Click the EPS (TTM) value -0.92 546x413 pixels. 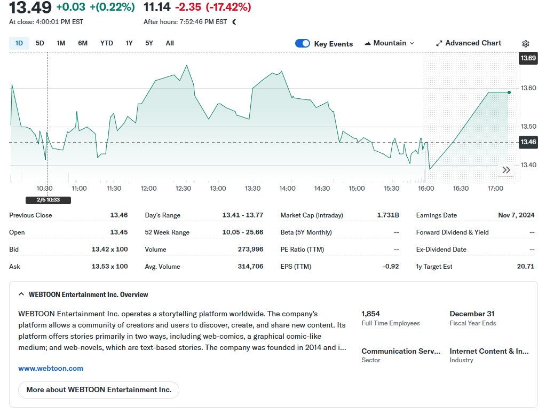391,267
